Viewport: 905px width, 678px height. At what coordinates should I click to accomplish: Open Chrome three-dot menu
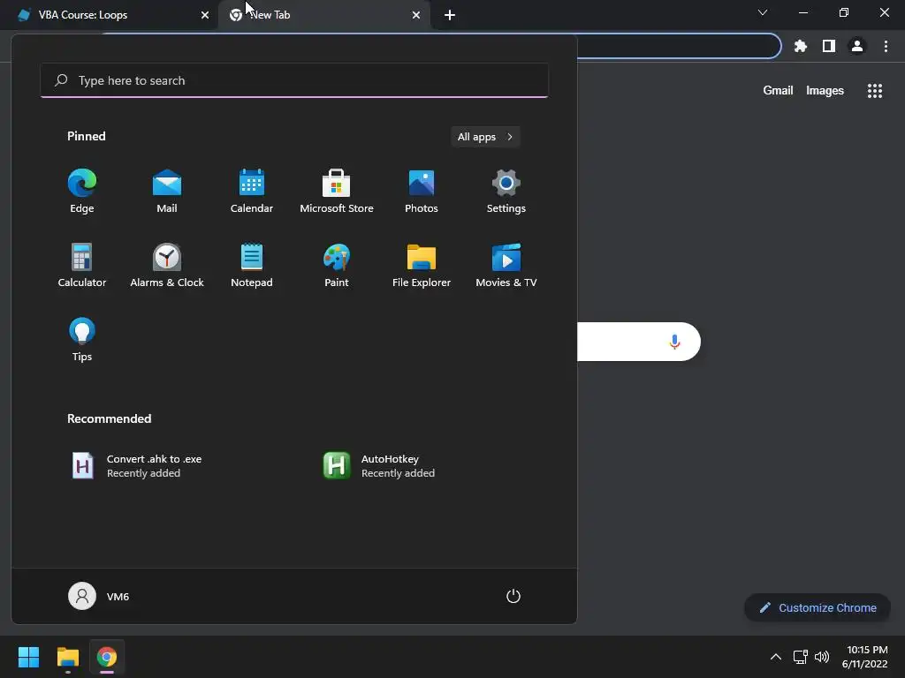click(886, 46)
